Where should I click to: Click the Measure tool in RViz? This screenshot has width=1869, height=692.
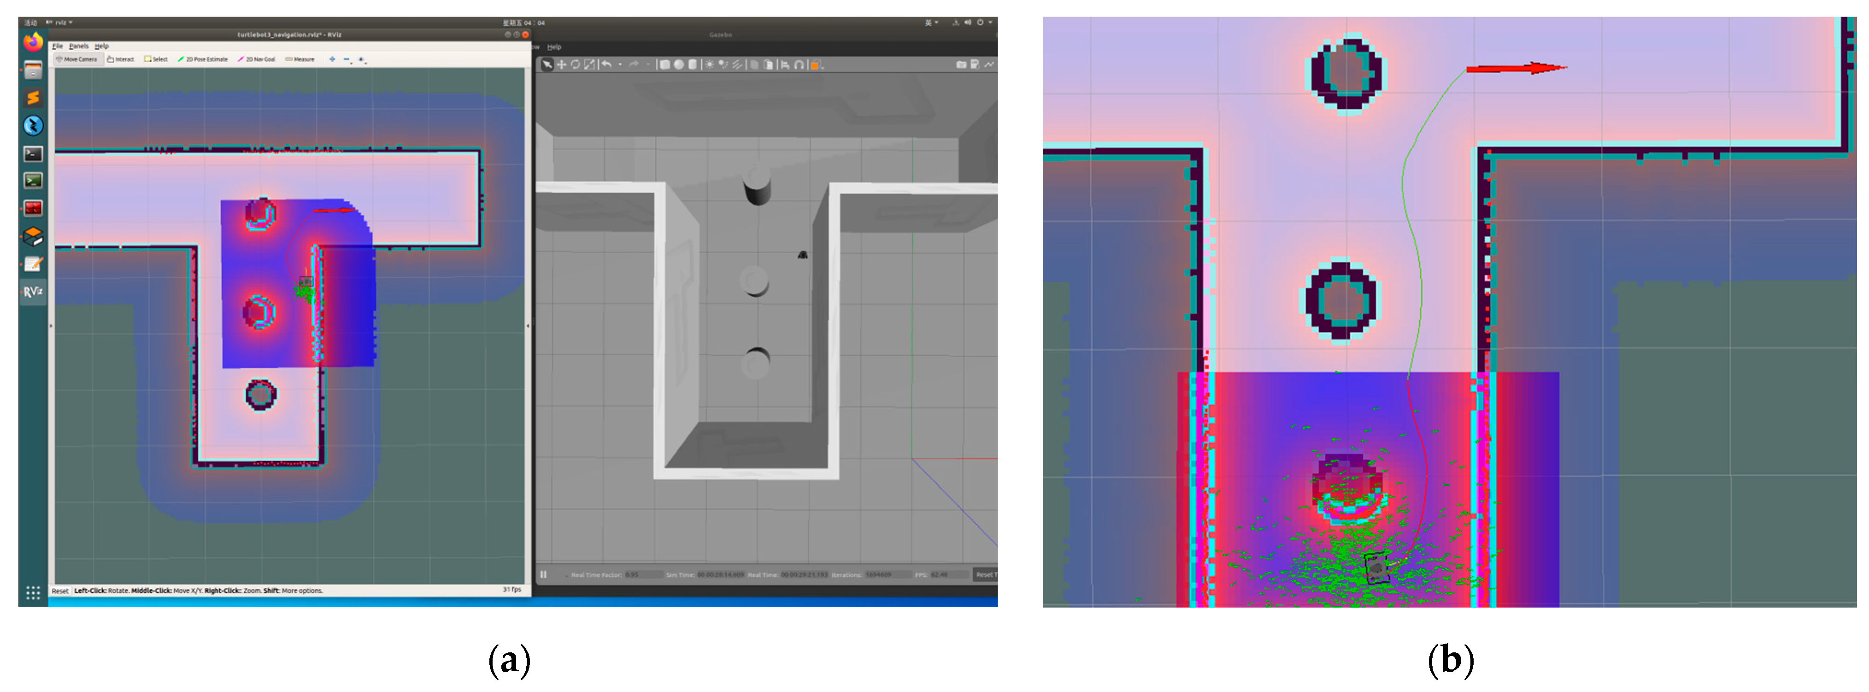point(300,59)
